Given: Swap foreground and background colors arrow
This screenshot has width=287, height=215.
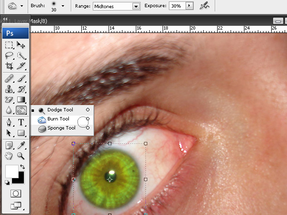Looking at the screenshot, I should tap(22, 167).
